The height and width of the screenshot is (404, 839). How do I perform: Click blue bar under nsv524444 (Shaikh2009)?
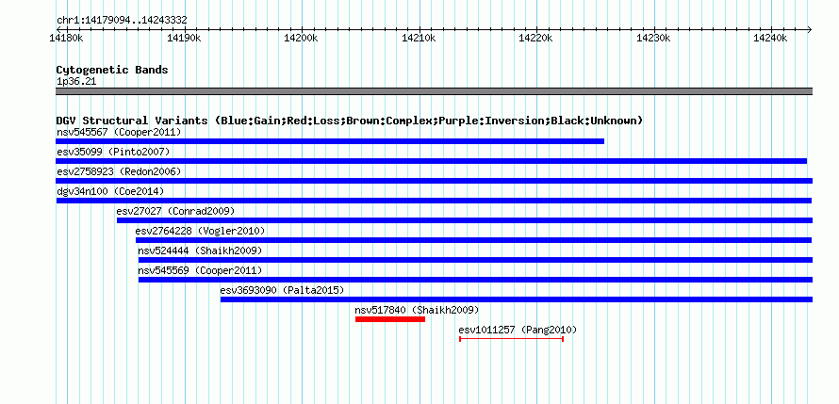click(475, 260)
